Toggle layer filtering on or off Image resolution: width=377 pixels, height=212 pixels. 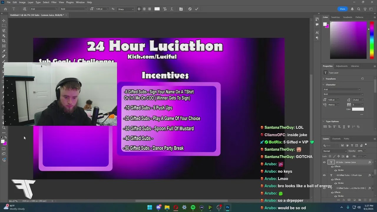tap(366, 145)
